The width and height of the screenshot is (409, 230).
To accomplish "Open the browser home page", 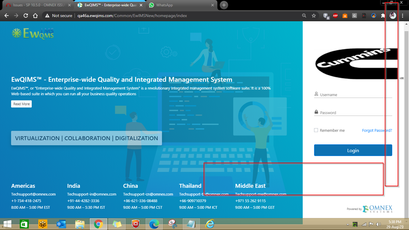I will [35, 16].
